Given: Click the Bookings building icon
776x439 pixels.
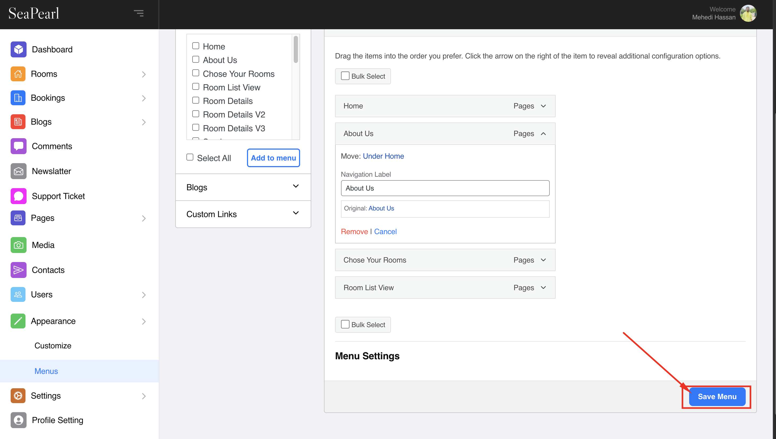Looking at the screenshot, I should pos(18,98).
